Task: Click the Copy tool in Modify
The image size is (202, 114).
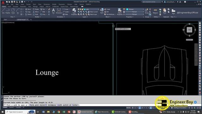Action: (28, 12)
